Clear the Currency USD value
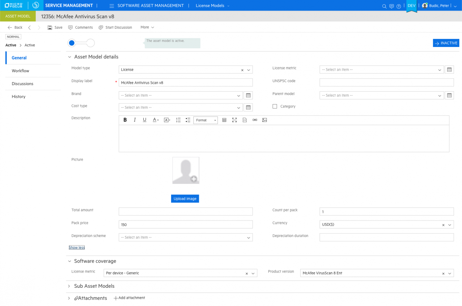This screenshot has width=462, height=306. (443, 225)
